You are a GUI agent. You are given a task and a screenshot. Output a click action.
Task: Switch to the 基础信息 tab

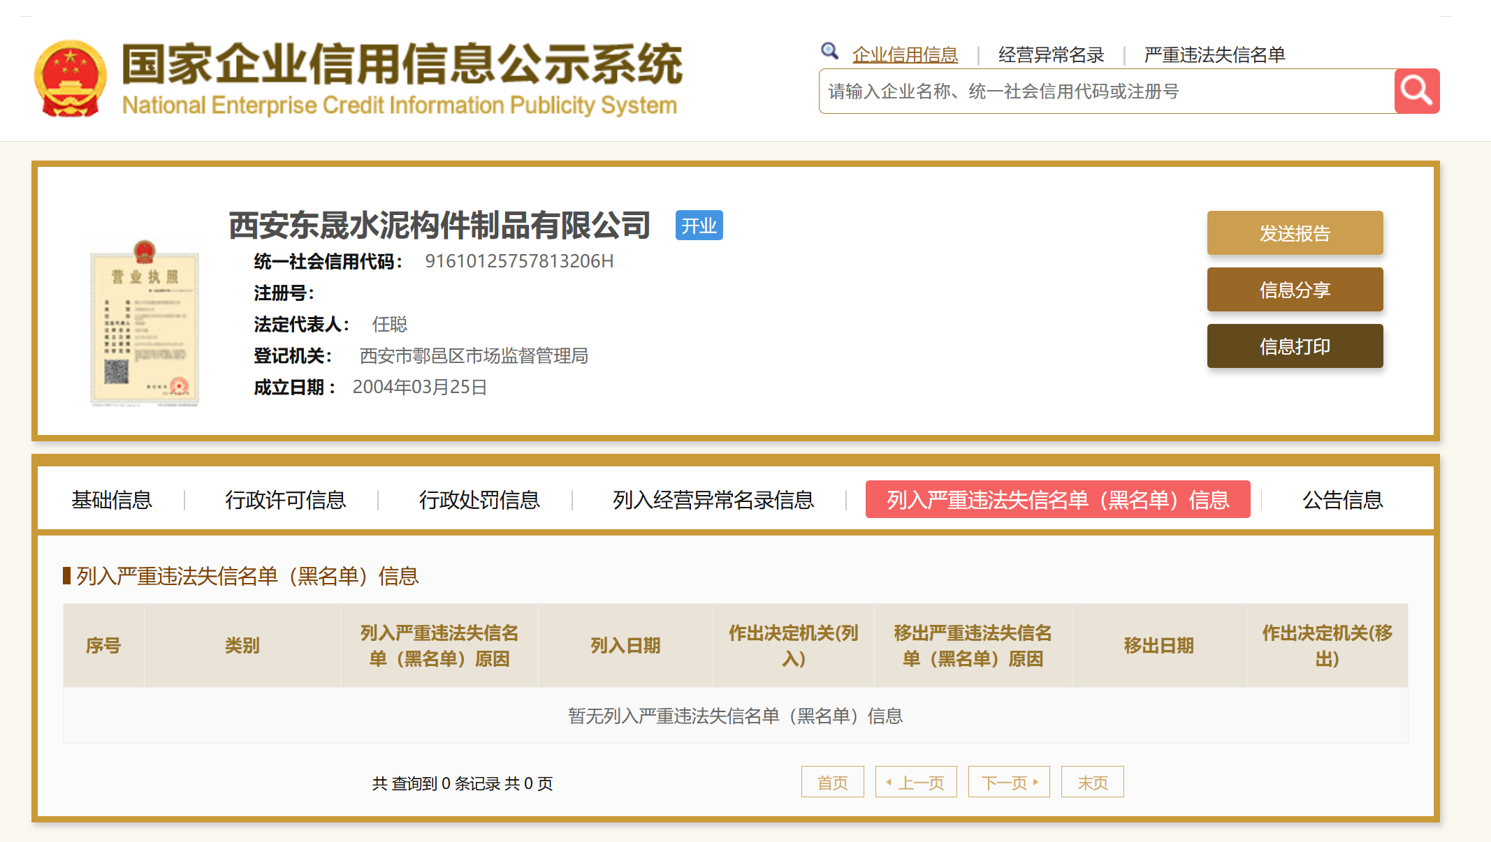tap(112, 500)
